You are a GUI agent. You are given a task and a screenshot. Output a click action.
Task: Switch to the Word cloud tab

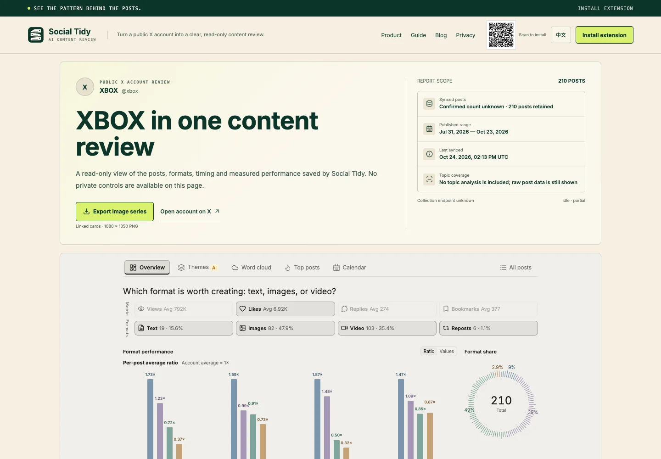coord(252,268)
